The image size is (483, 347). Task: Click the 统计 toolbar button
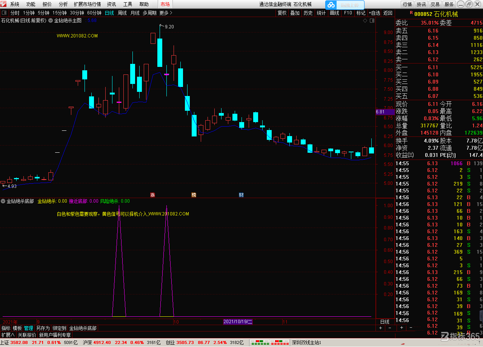321,12
